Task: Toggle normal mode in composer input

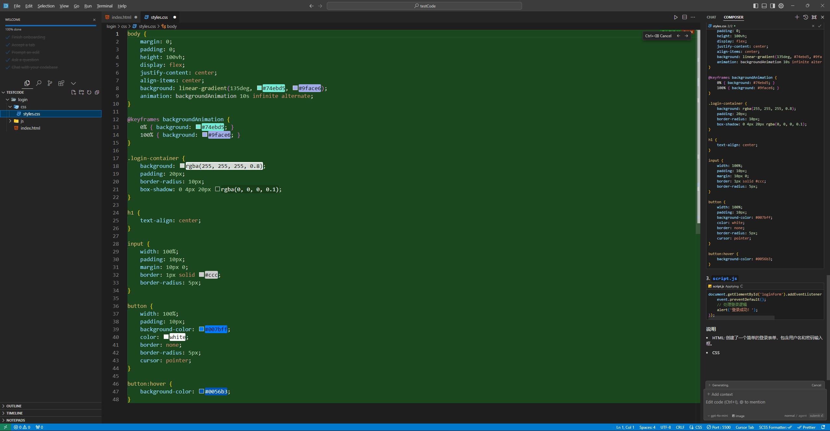Action: click(x=789, y=416)
